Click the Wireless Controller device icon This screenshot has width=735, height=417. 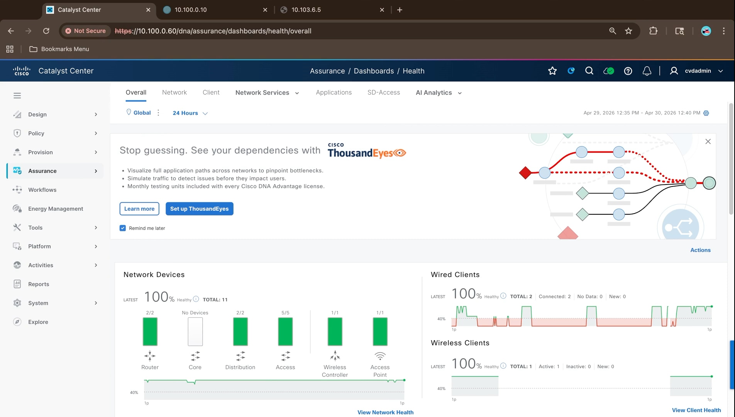coord(335,355)
